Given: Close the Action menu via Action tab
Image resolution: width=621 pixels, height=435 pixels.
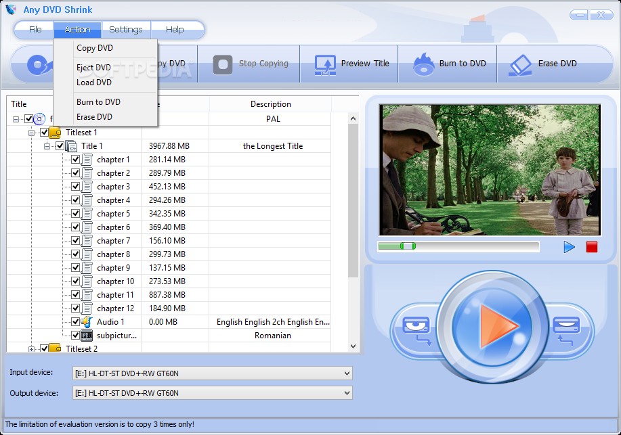Looking at the screenshot, I should [x=78, y=29].
